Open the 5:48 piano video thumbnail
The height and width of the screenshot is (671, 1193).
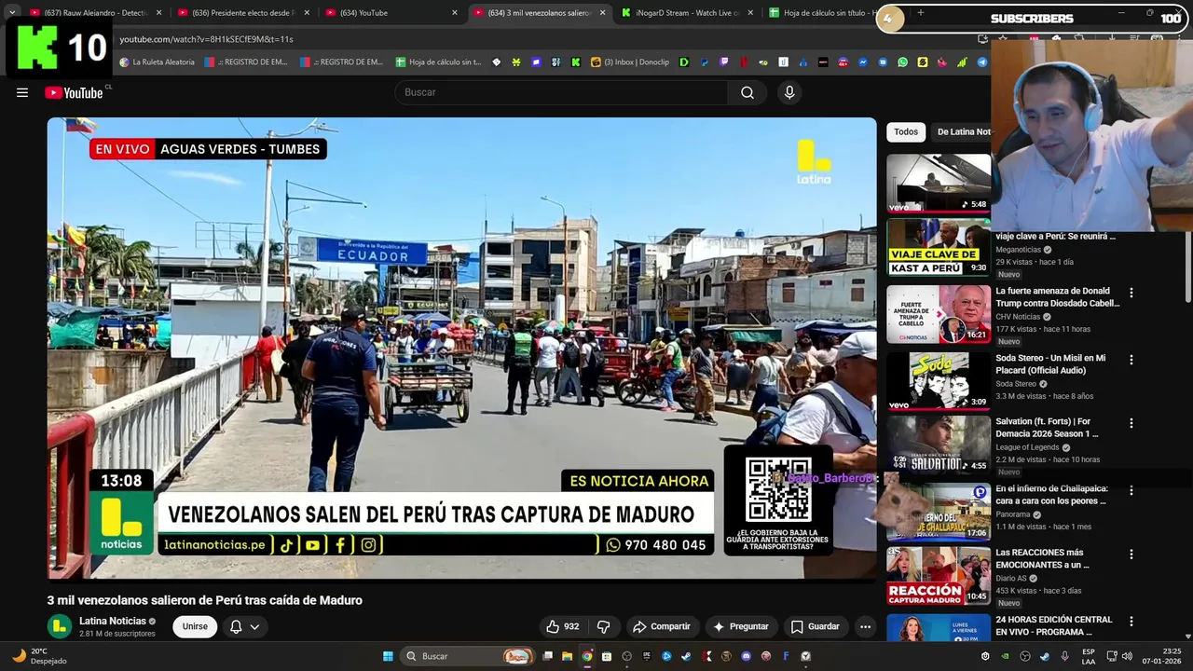point(939,183)
